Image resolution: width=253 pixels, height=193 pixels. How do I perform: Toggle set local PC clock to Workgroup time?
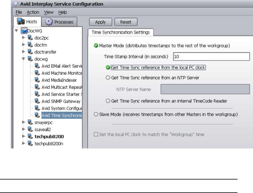[96, 134]
